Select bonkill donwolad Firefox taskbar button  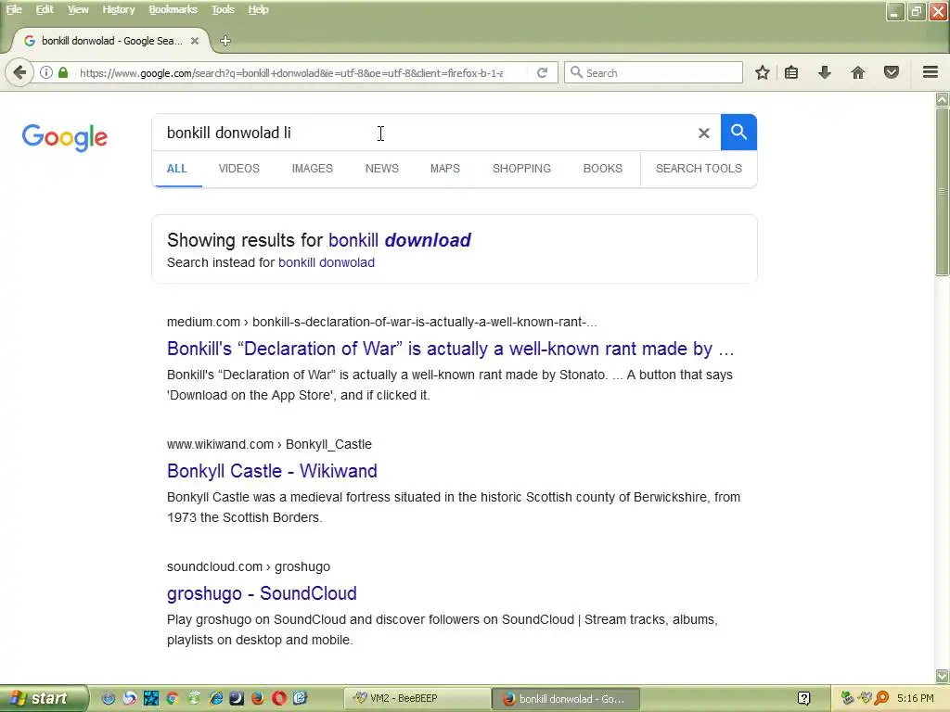565,699
